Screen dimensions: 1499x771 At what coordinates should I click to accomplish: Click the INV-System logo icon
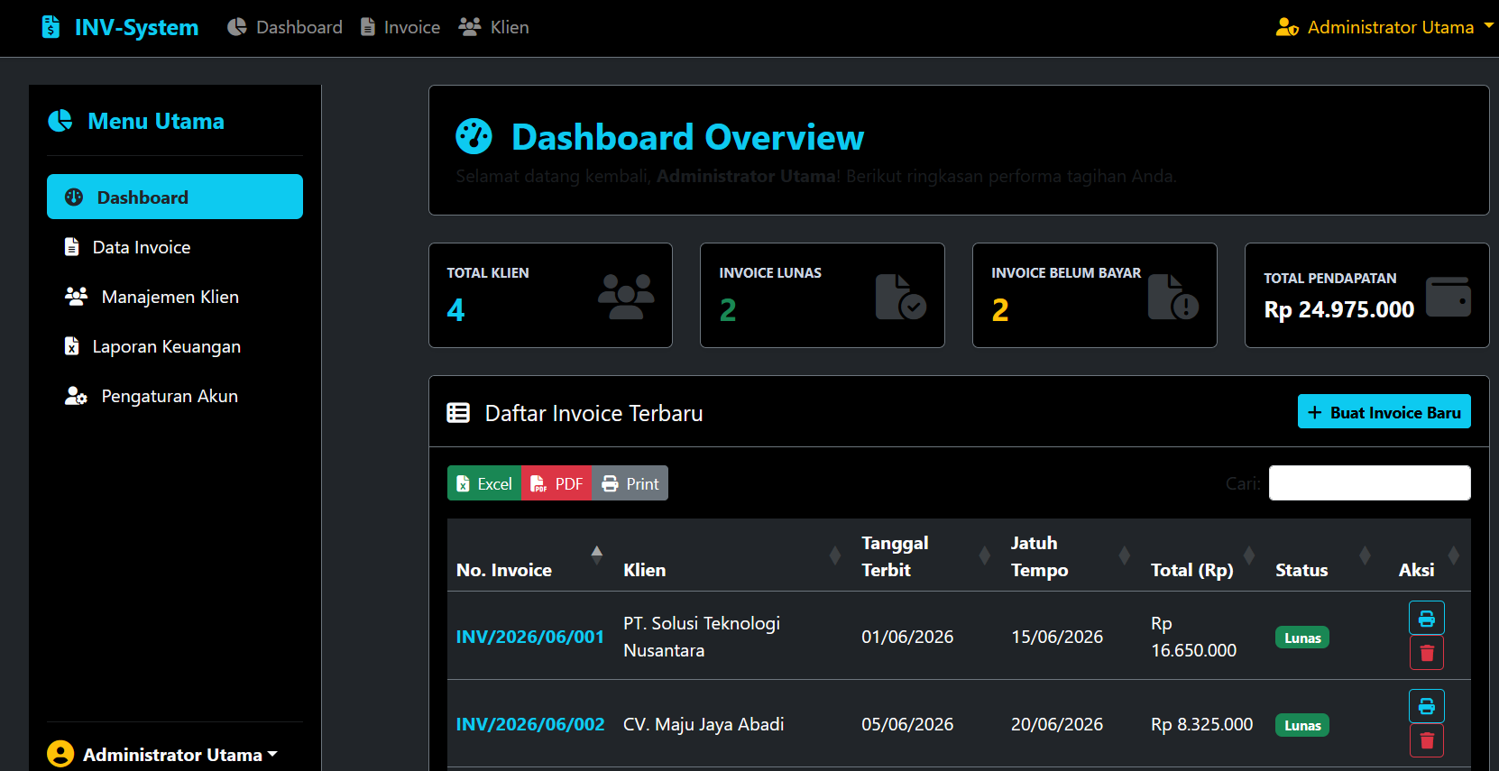(51, 27)
